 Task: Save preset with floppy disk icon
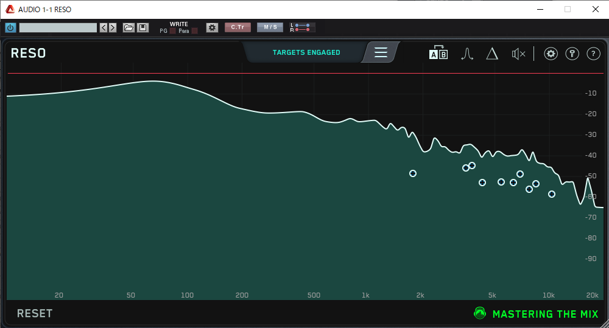point(143,27)
